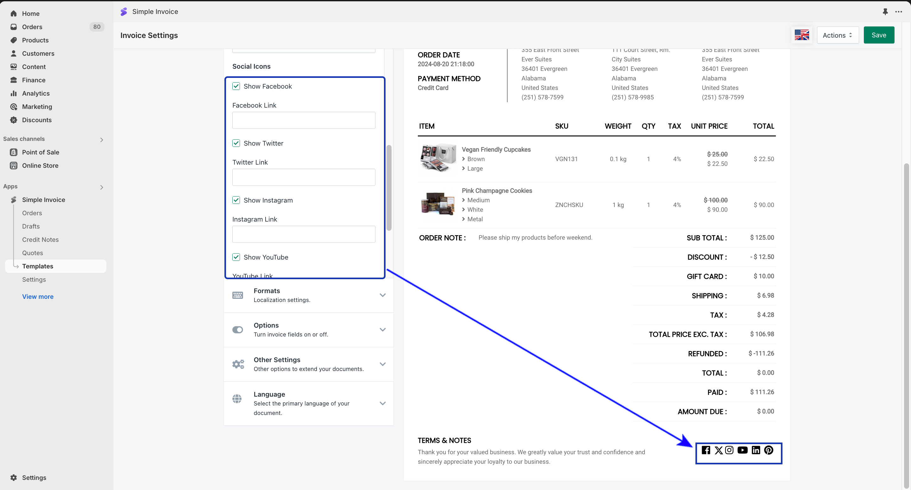This screenshot has height=490, width=911.
Task: Click the settings panel's vertical scrollbar
Action: coord(389,187)
